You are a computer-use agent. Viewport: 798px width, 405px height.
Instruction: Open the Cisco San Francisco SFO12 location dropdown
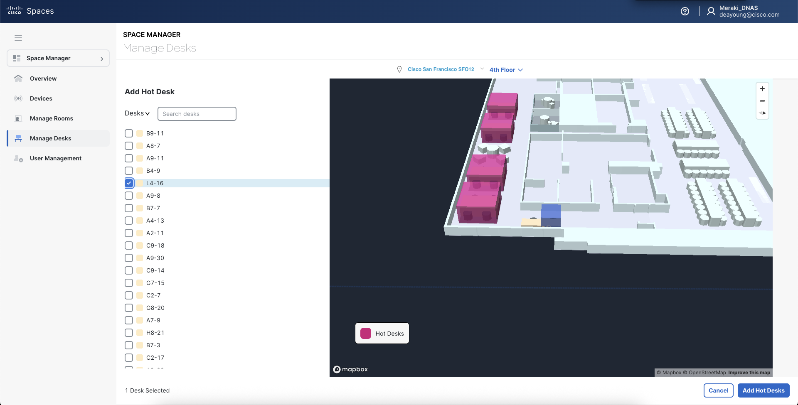[442, 69]
